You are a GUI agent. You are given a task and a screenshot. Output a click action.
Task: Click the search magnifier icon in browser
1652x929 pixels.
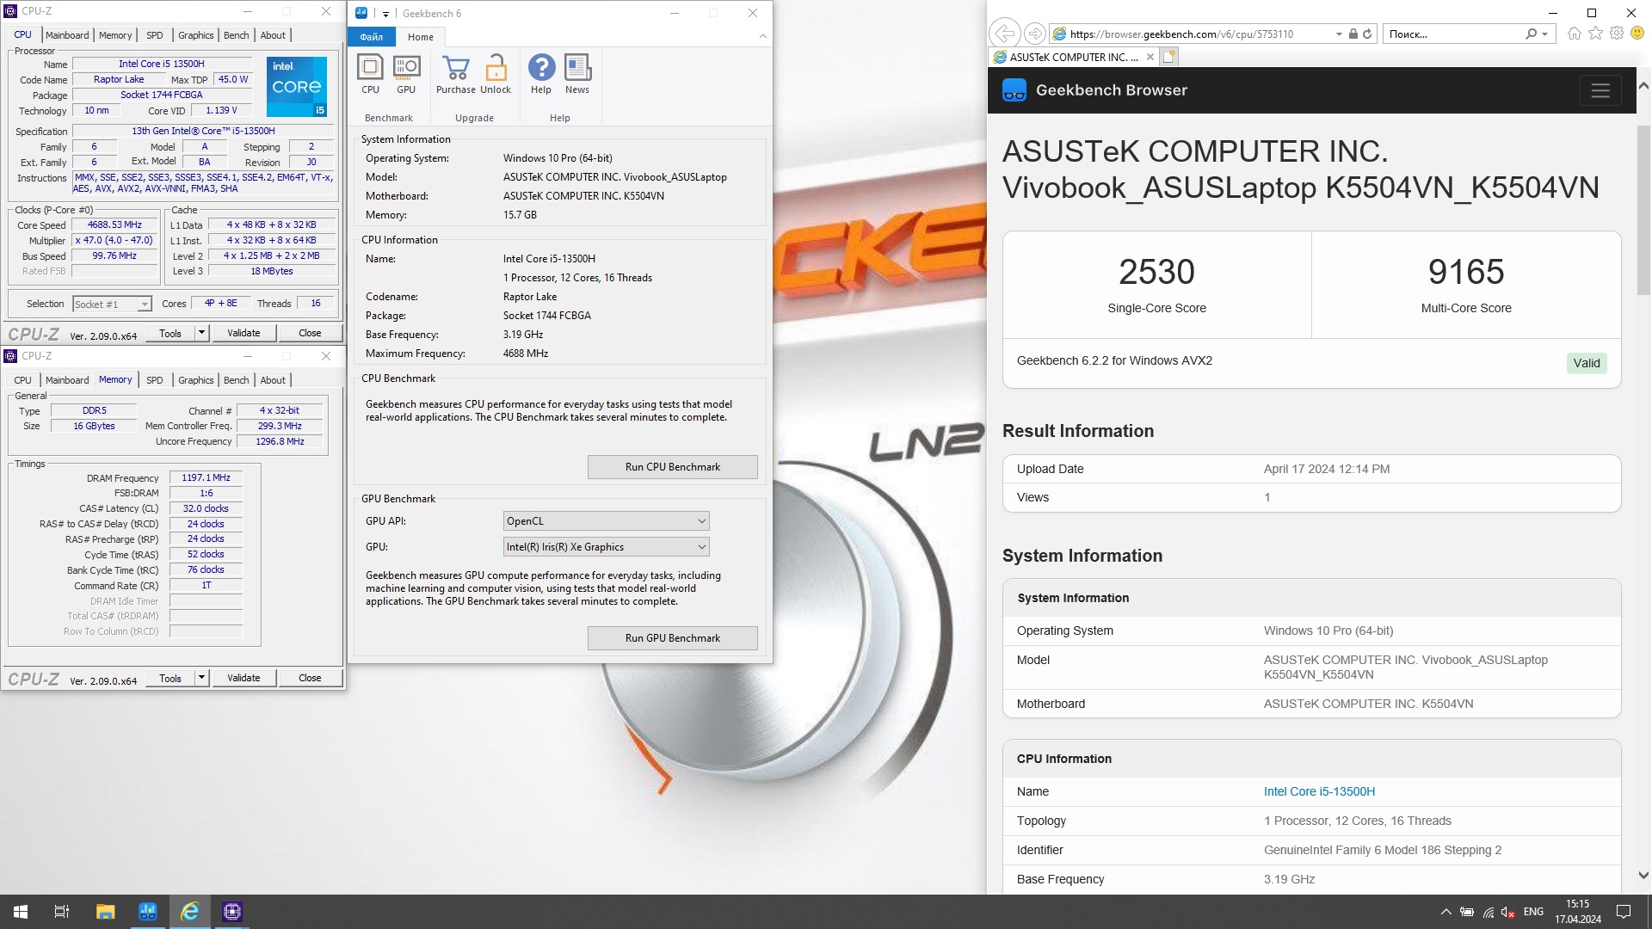[x=1531, y=34]
